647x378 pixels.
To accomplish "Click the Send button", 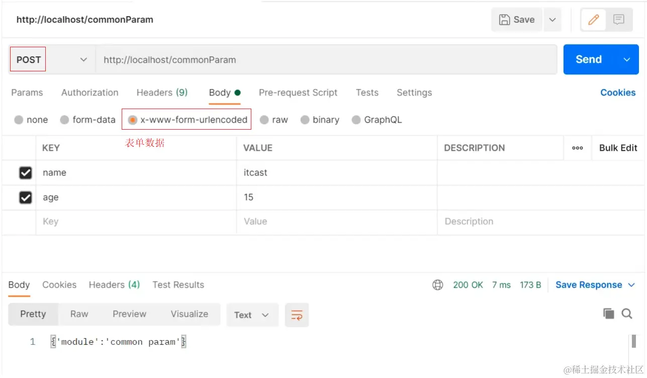I will (589, 59).
